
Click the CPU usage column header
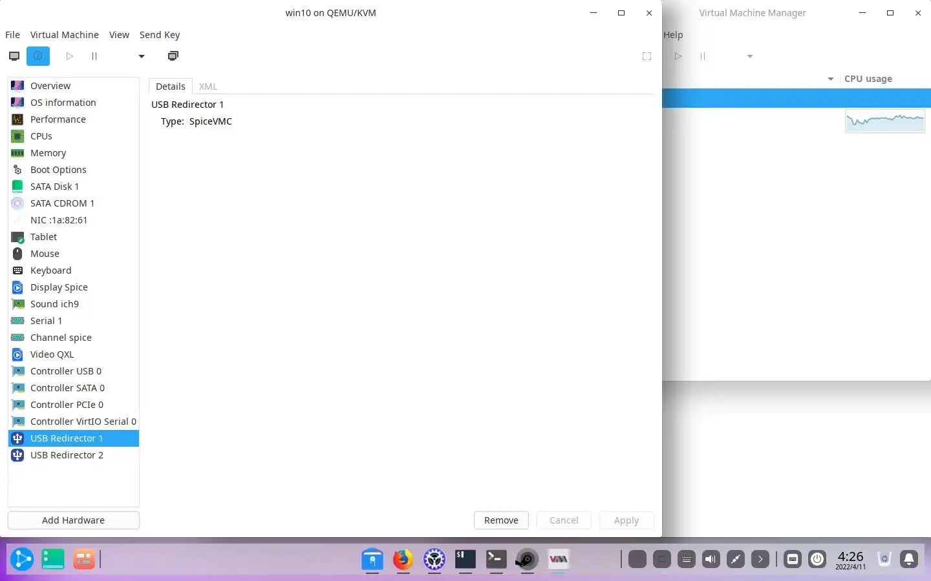coord(868,79)
